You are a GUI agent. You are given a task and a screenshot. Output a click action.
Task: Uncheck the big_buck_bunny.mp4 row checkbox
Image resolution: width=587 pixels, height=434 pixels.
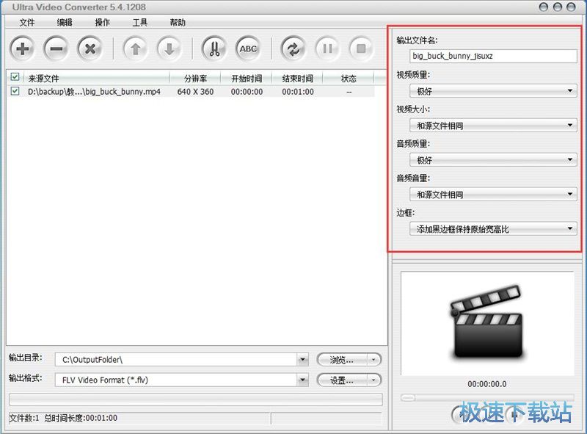[15, 91]
